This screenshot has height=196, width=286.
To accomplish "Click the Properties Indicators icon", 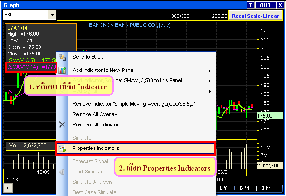I will point(62,149).
